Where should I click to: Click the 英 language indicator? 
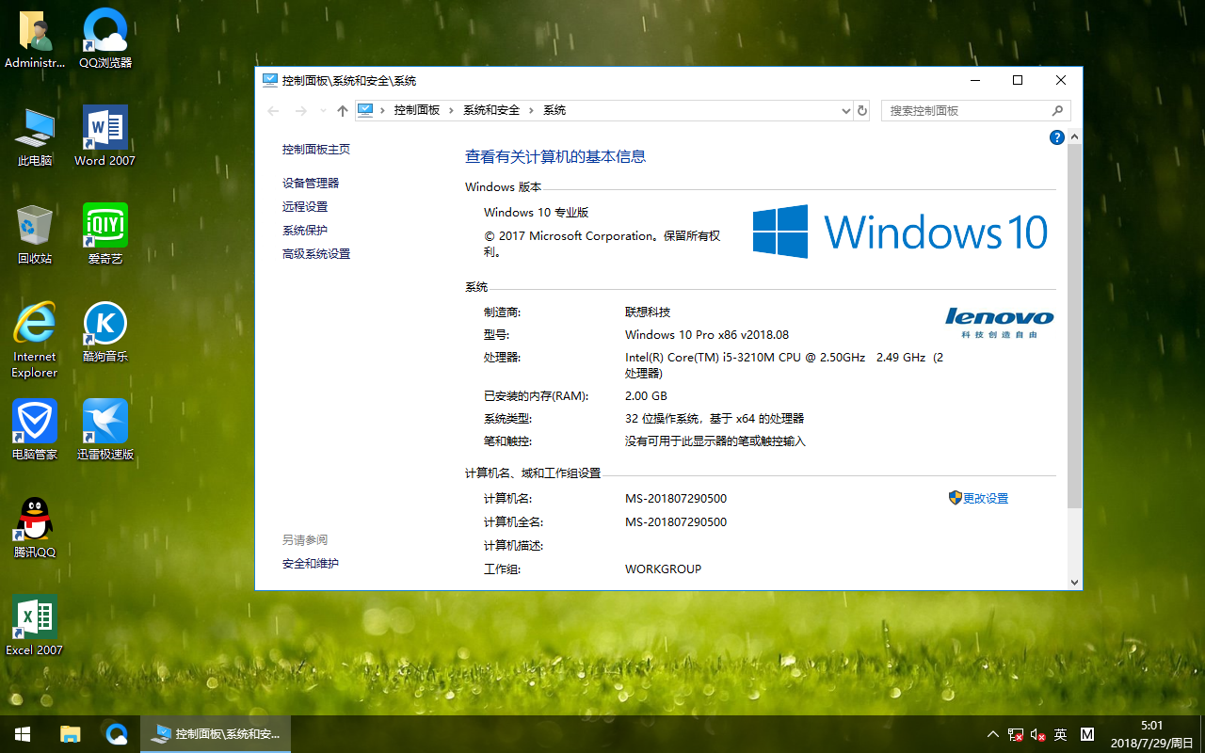(1061, 734)
